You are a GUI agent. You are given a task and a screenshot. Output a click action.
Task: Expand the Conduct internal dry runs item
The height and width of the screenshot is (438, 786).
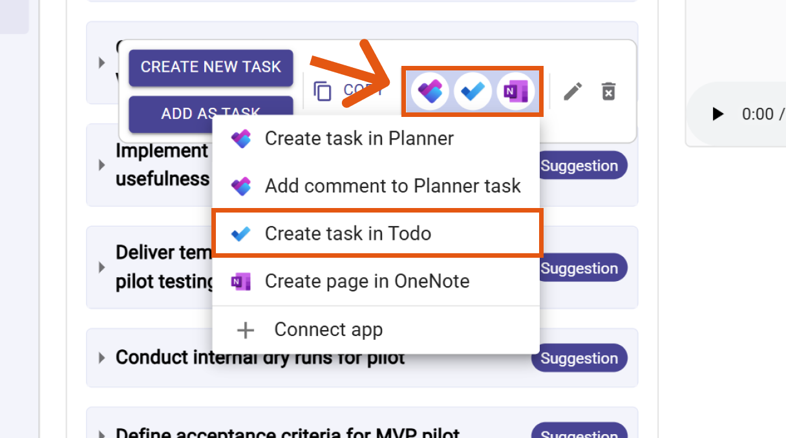click(101, 358)
